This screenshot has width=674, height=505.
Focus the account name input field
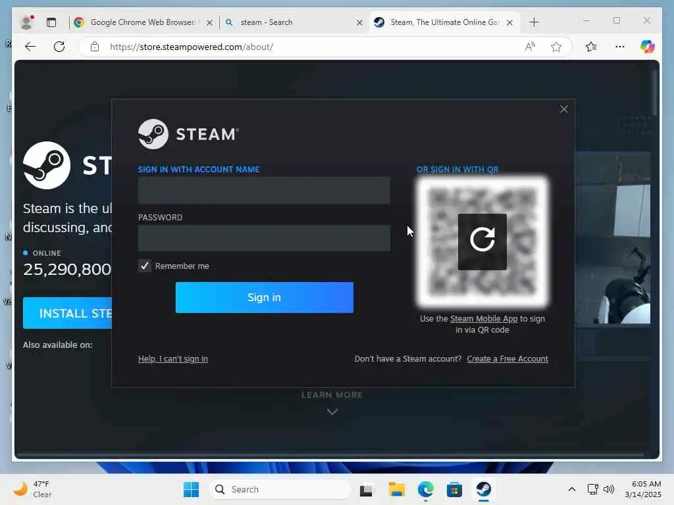(264, 191)
